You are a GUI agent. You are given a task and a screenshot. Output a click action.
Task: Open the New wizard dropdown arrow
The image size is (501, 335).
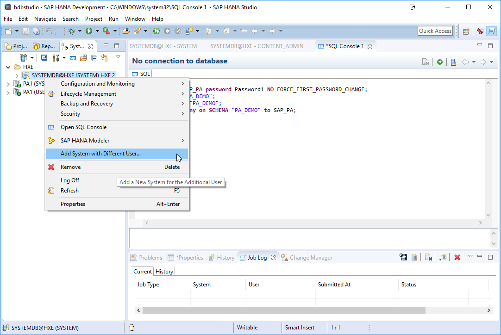17,31
